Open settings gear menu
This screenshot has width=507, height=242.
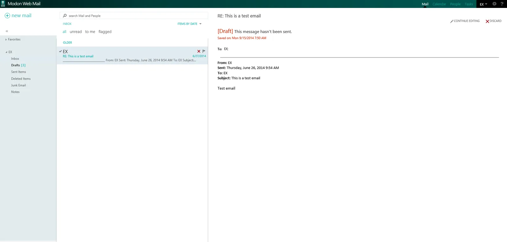pos(494,4)
